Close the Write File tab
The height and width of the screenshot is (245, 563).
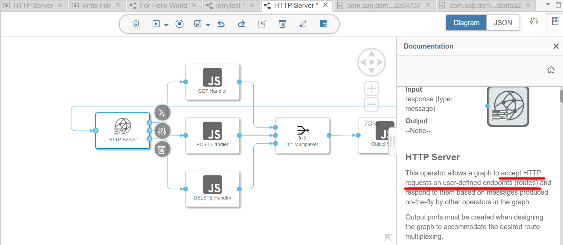[118, 5]
